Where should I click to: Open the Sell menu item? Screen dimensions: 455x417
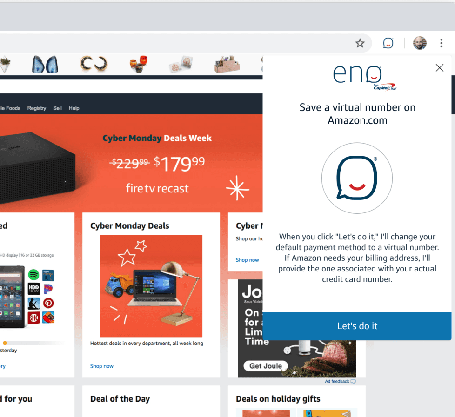[x=57, y=108]
